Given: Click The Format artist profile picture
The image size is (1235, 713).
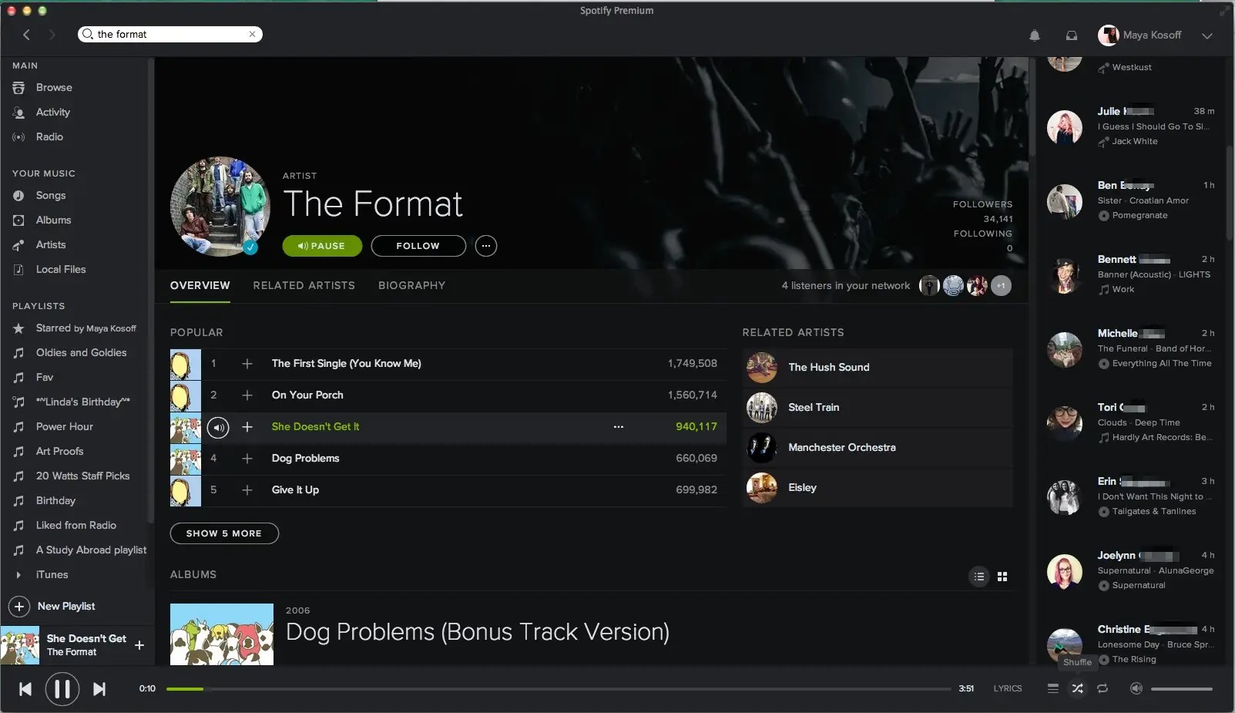Looking at the screenshot, I should point(220,207).
